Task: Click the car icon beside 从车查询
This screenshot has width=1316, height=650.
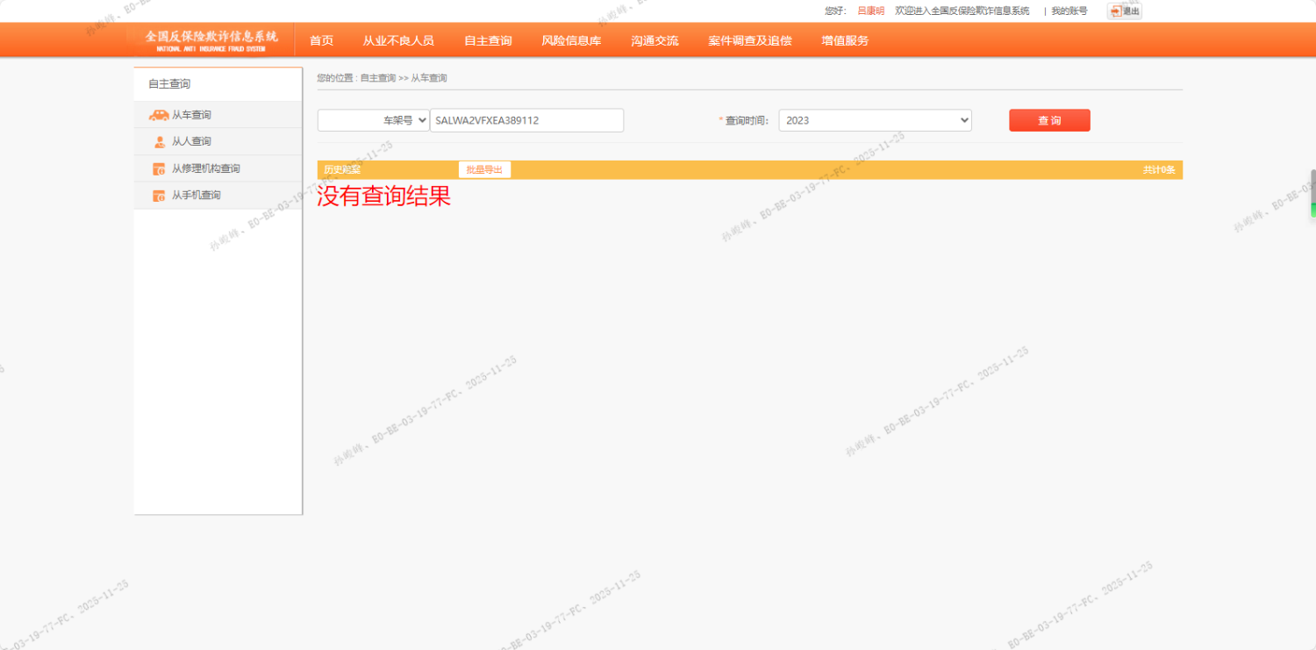Action: [x=159, y=115]
